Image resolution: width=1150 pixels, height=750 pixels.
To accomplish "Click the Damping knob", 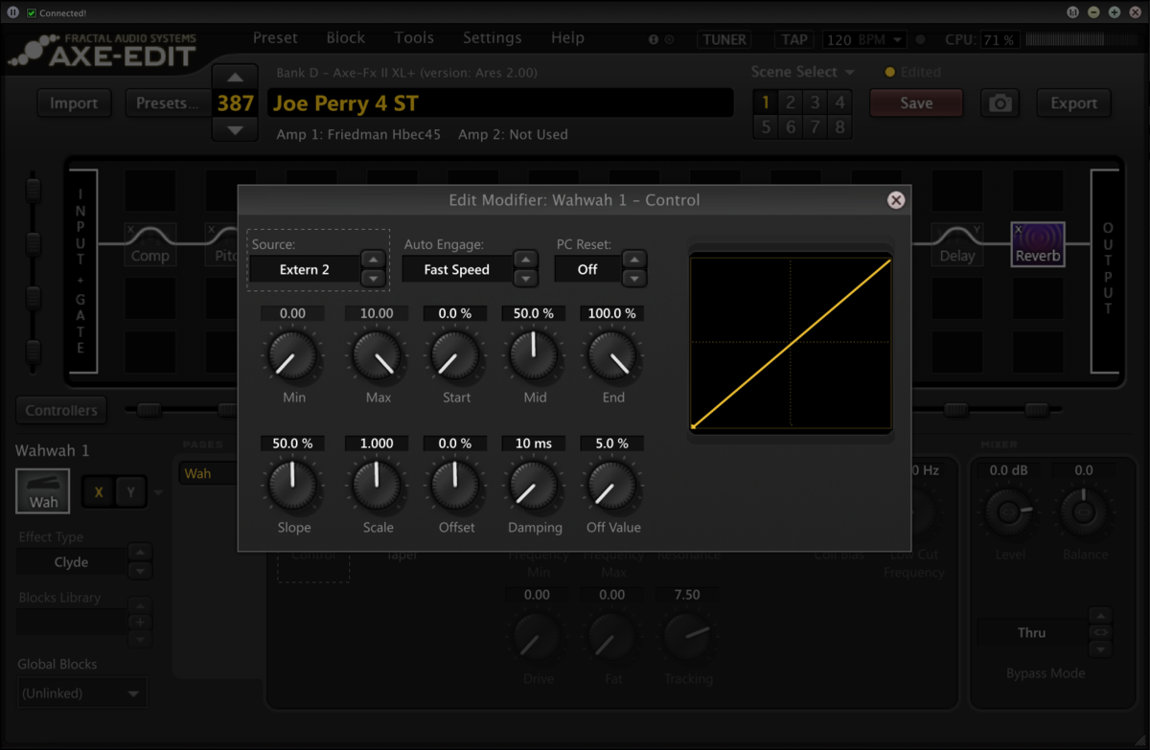I will [x=535, y=487].
